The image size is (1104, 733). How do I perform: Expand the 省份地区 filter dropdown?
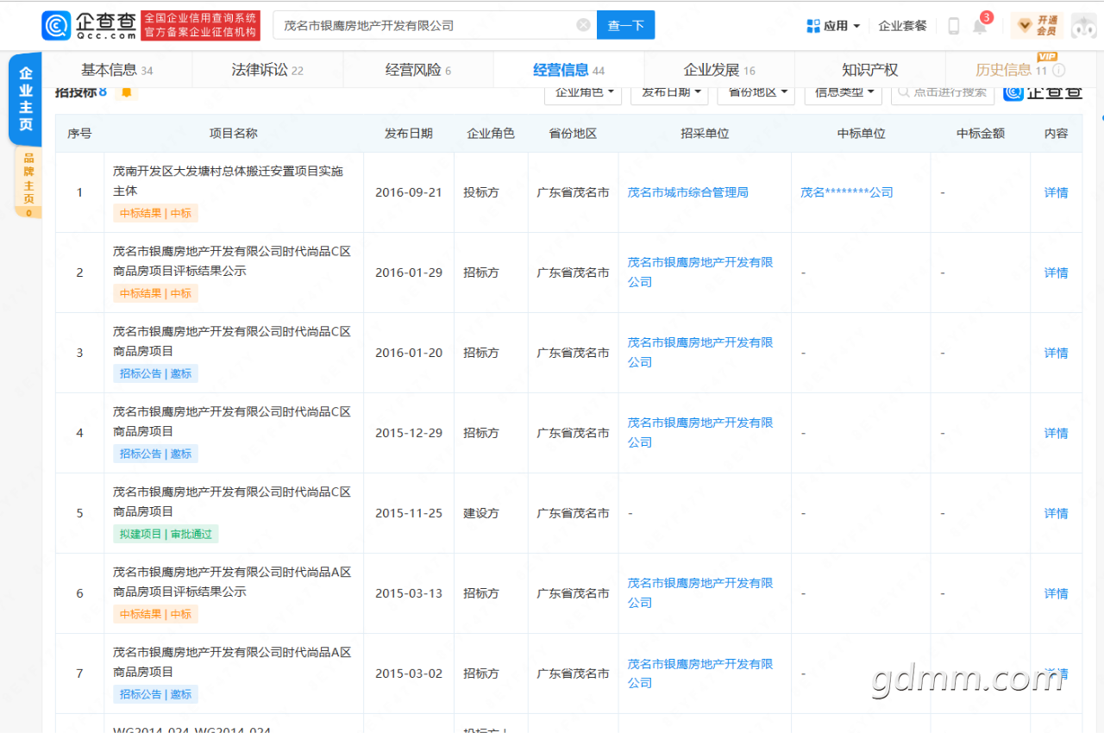[x=756, y=92]
